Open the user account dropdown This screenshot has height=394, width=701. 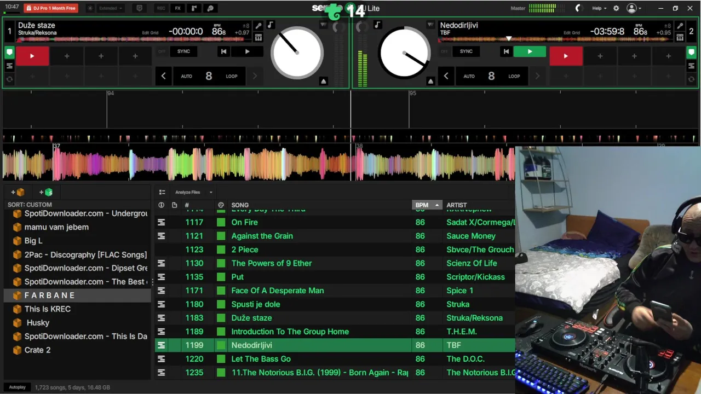pyautogui.click(x=634, y=8)
